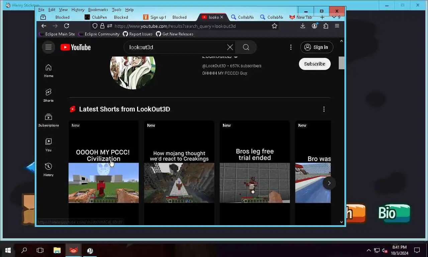428x257 pixels.
Task: Open Eclipse Community bookmark
Action: click(99, 34)
